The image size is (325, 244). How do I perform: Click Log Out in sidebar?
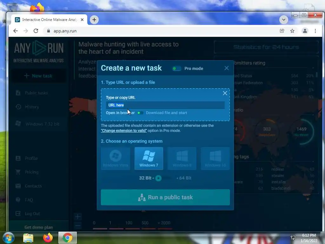click(x=32, y=213)
